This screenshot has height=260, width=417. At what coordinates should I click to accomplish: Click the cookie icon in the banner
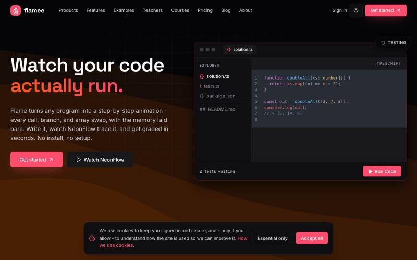[92, 238]
